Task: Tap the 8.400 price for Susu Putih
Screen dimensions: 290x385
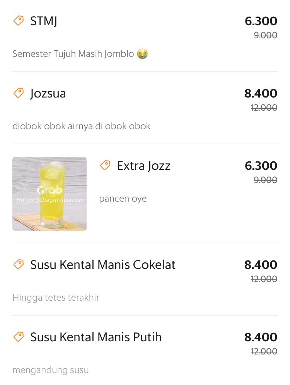Action: coord(261,337)
